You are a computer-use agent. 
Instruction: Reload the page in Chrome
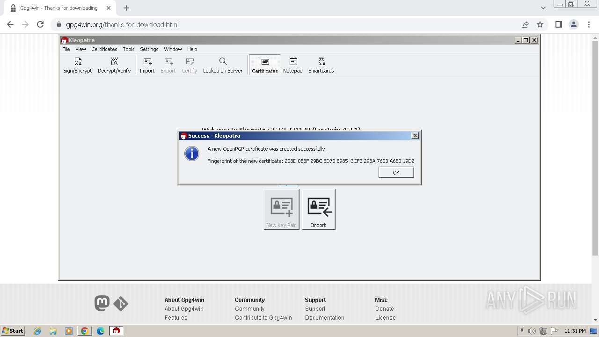(40, 25)
